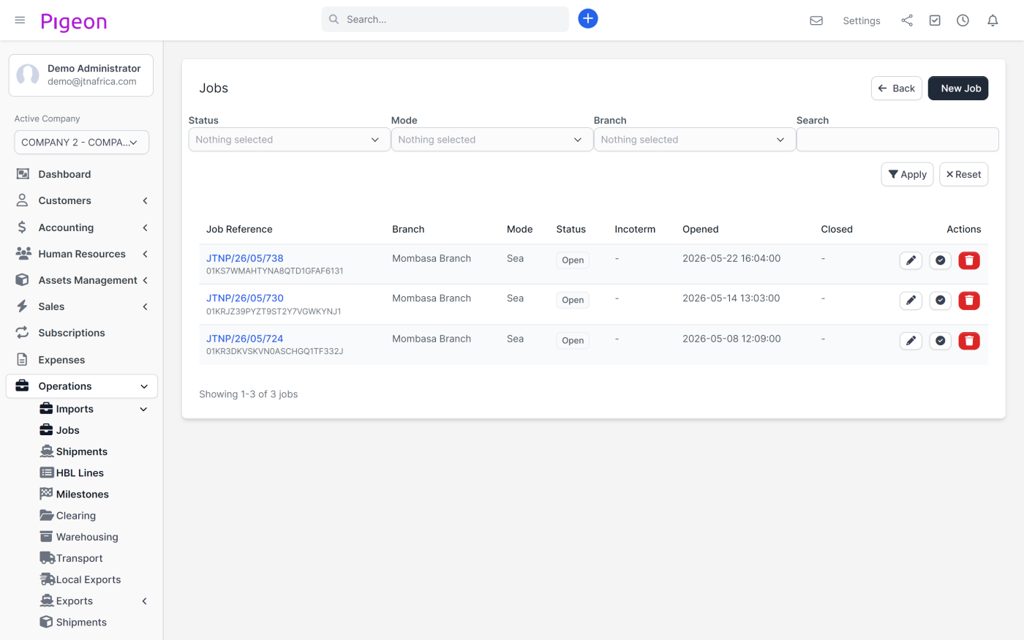Screen dimensions: 1024x640
Task: Reset the filters
Action: 963,174
